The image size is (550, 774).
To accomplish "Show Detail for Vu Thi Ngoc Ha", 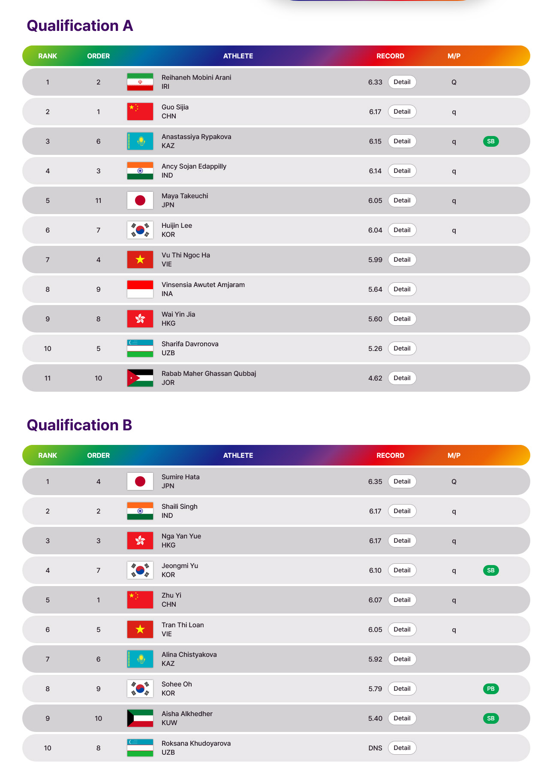I will click(402, 260).
